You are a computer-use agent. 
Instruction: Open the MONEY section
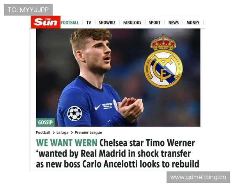pyautogui.click(x=193, y=23)
